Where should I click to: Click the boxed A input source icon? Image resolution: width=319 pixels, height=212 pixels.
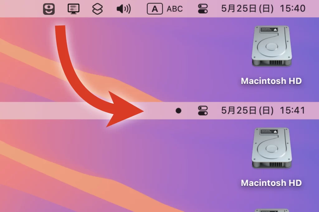point(155,9)
